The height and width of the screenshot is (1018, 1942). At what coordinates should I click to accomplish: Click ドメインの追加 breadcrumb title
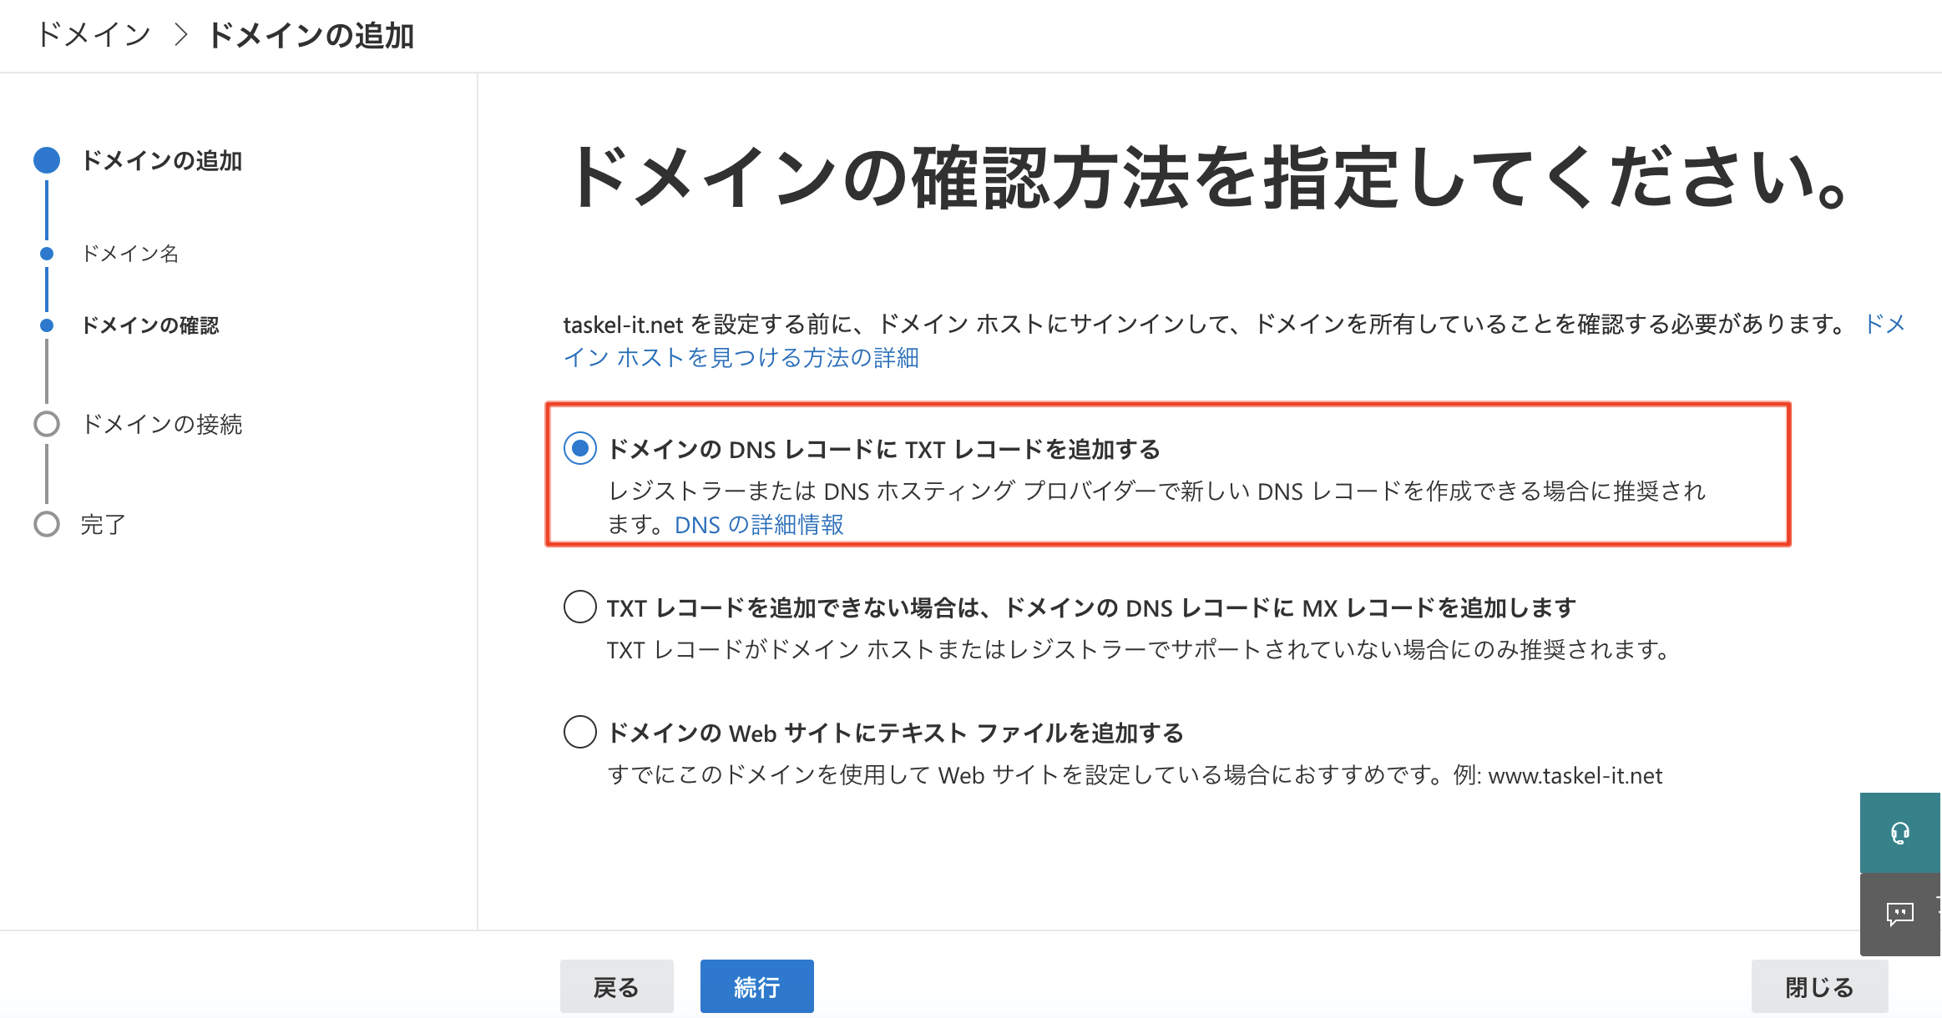[311, 35]
